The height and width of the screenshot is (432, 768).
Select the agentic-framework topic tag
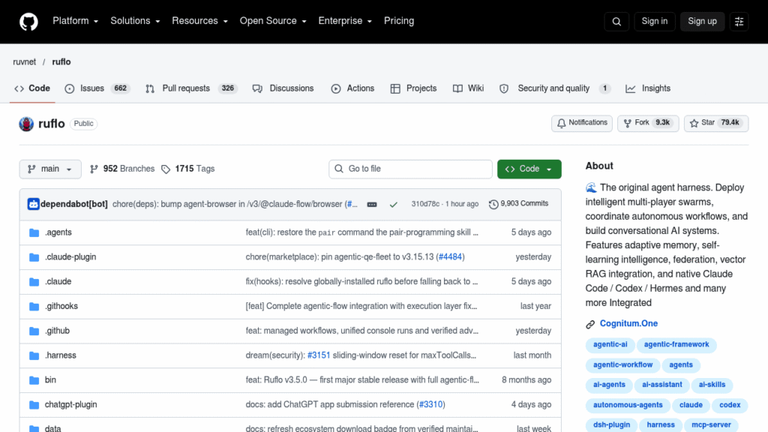[676, 345]
